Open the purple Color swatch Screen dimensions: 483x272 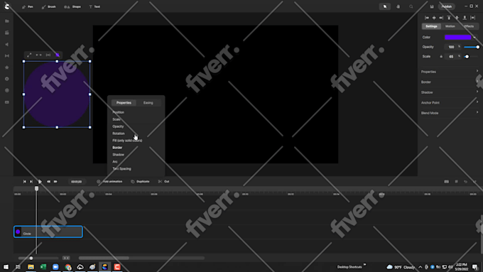click(x=457, y=37)
